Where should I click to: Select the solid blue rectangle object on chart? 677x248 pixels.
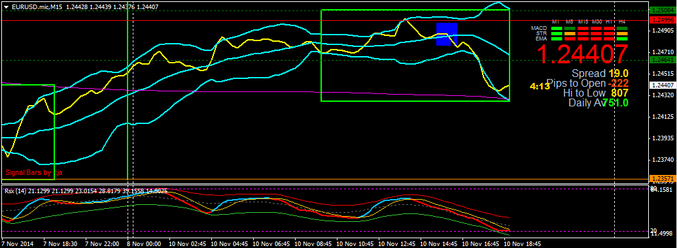pyautogui.click(x=447, y=34)
